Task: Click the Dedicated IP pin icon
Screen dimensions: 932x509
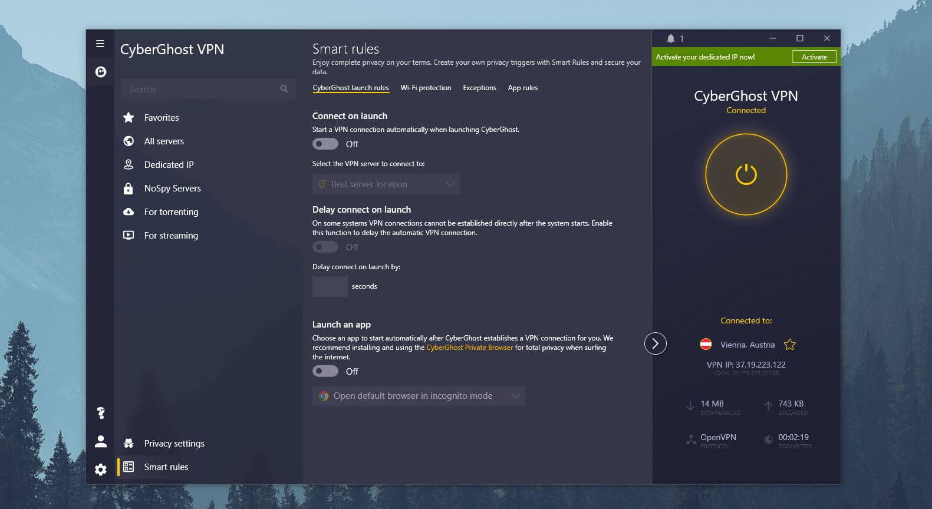Action: pos(129,164)
